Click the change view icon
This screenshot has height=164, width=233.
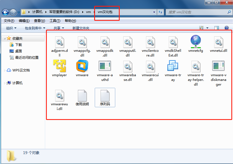coord(201,28)
